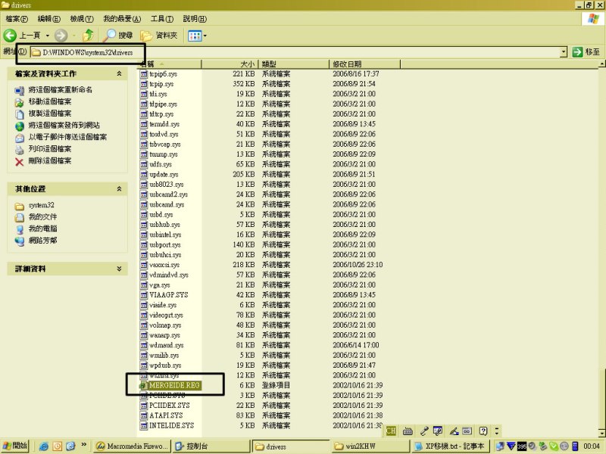
Task: Click the network computers tray icon
Action: tap(500, 446)
